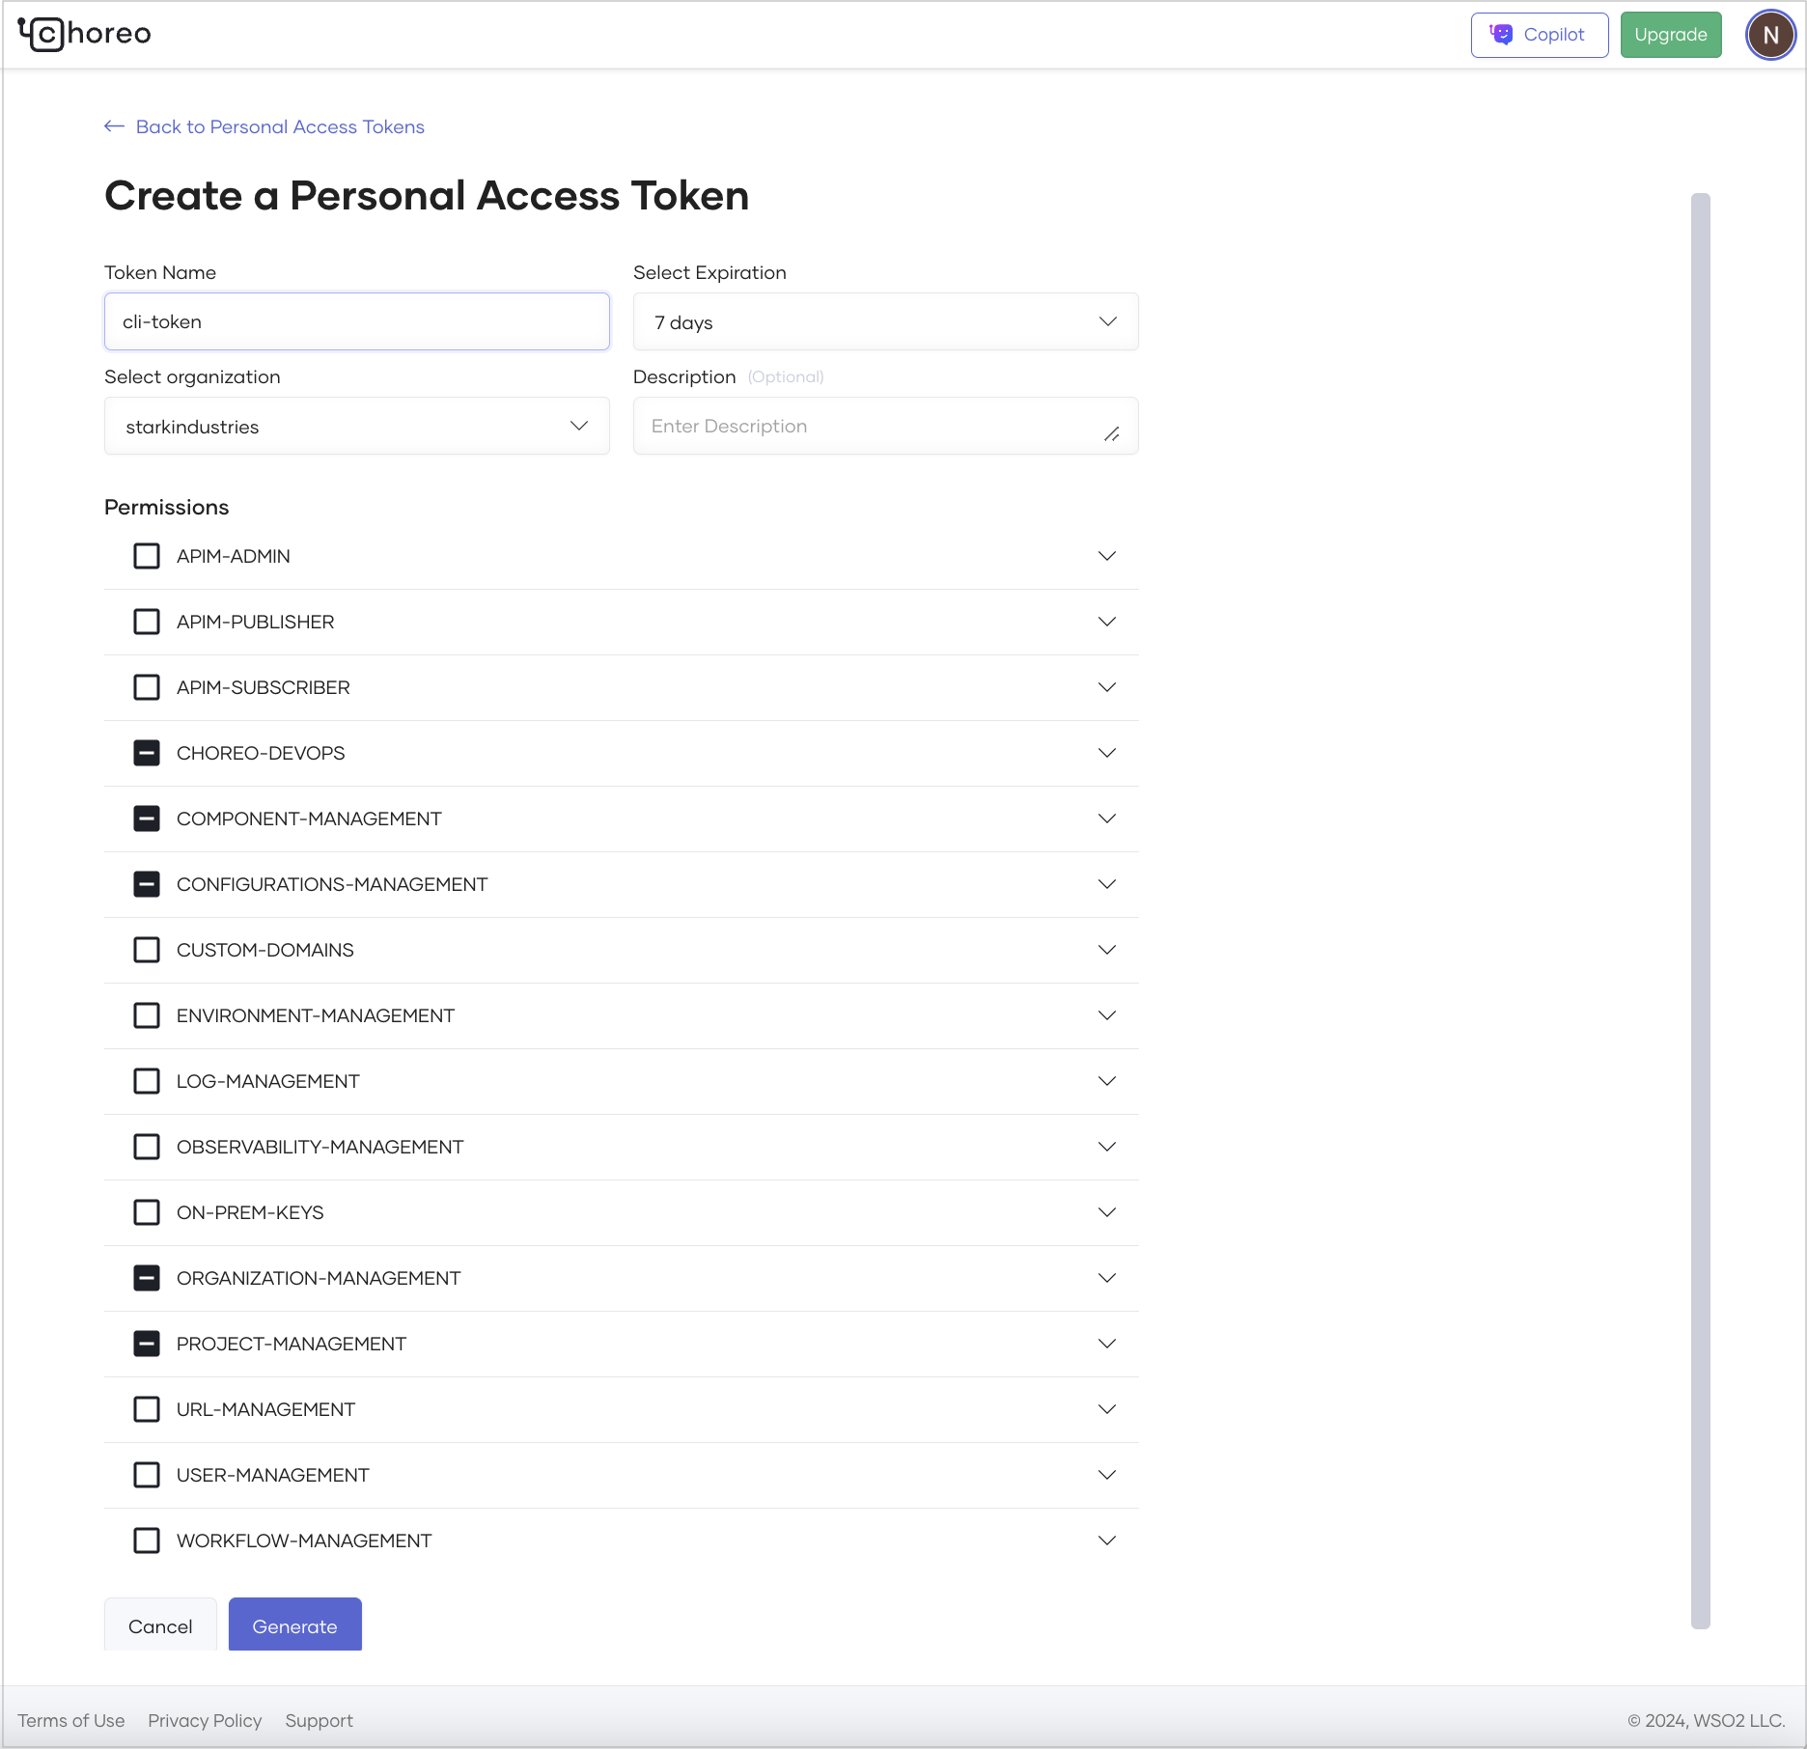The image size is (1807, 1749).
Task: Click the back arrow icon
Action: pyautogui.click(x=114, y=126)
